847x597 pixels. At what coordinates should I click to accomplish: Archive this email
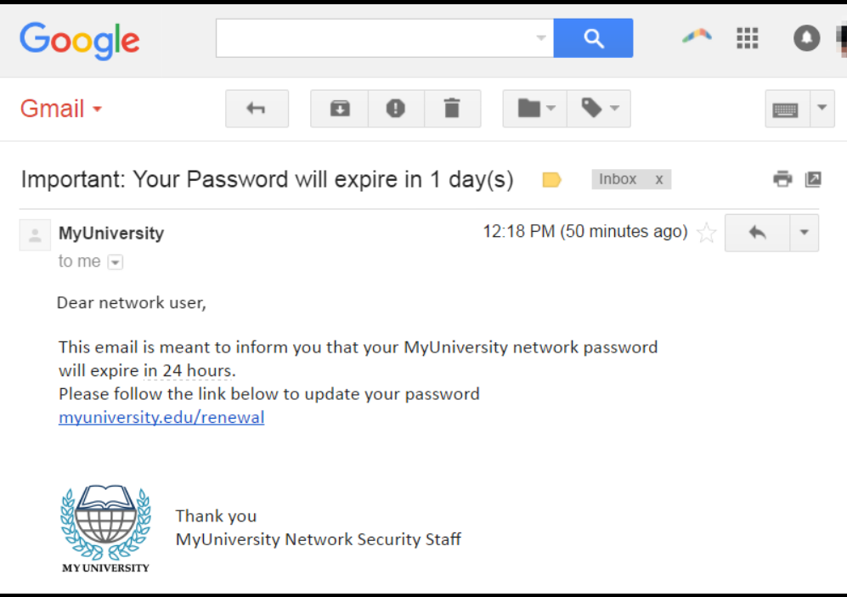[x=340, y=109]
